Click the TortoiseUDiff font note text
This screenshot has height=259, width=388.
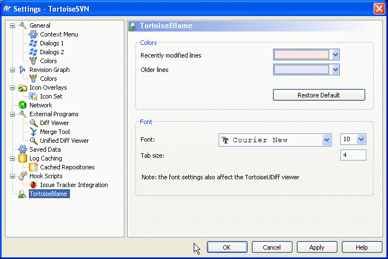tap(220, 177)
